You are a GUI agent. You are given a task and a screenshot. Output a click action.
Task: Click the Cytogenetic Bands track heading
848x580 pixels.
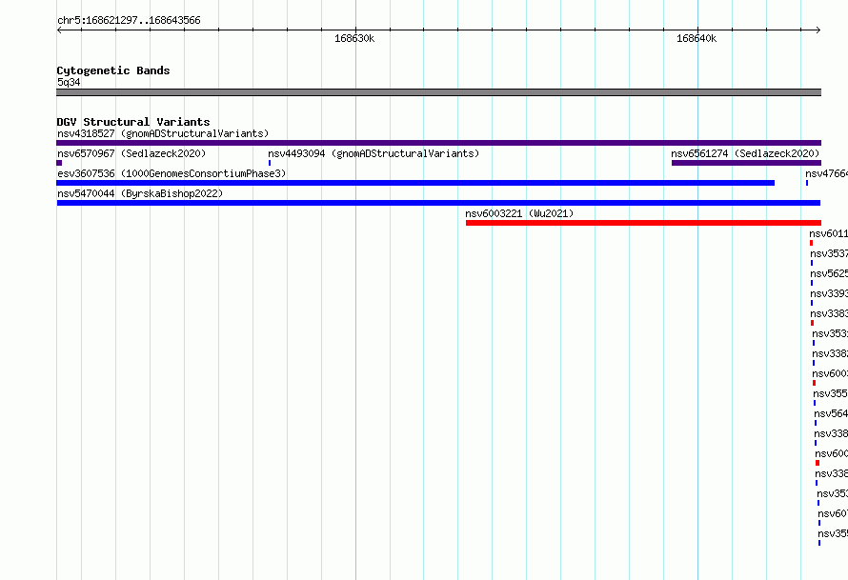pos(113,70)
